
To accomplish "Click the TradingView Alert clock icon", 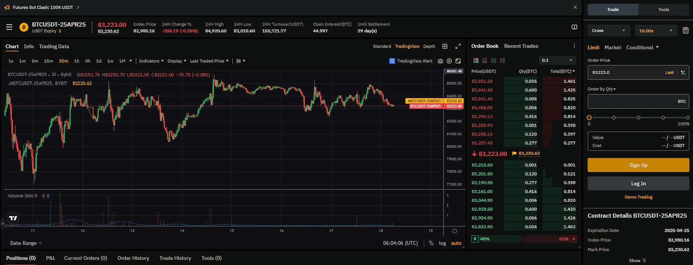I will point(392,61).
